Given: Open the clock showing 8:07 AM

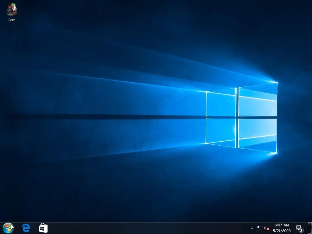Looking at the screenshot, I should (x=282, y=228).
